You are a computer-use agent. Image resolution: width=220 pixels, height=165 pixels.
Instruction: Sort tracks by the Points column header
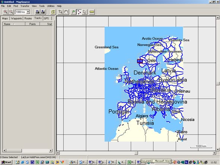pos(32,24)
